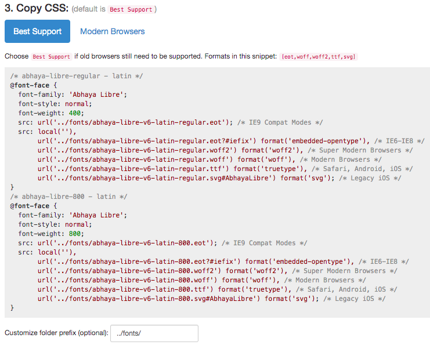Click the latin-800.svg#AbhayaLibre line
The height and width of the screenshot is (345, 430).
click(211, 299)
